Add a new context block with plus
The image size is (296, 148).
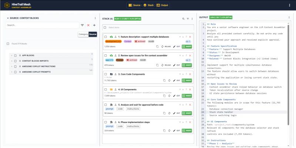click(94, 25)
